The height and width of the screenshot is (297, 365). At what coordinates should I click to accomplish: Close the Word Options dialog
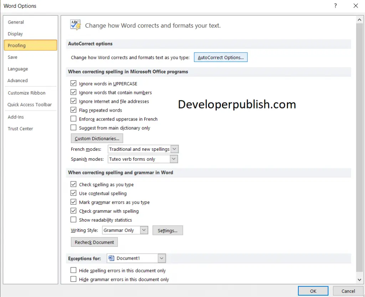(356, 6)
